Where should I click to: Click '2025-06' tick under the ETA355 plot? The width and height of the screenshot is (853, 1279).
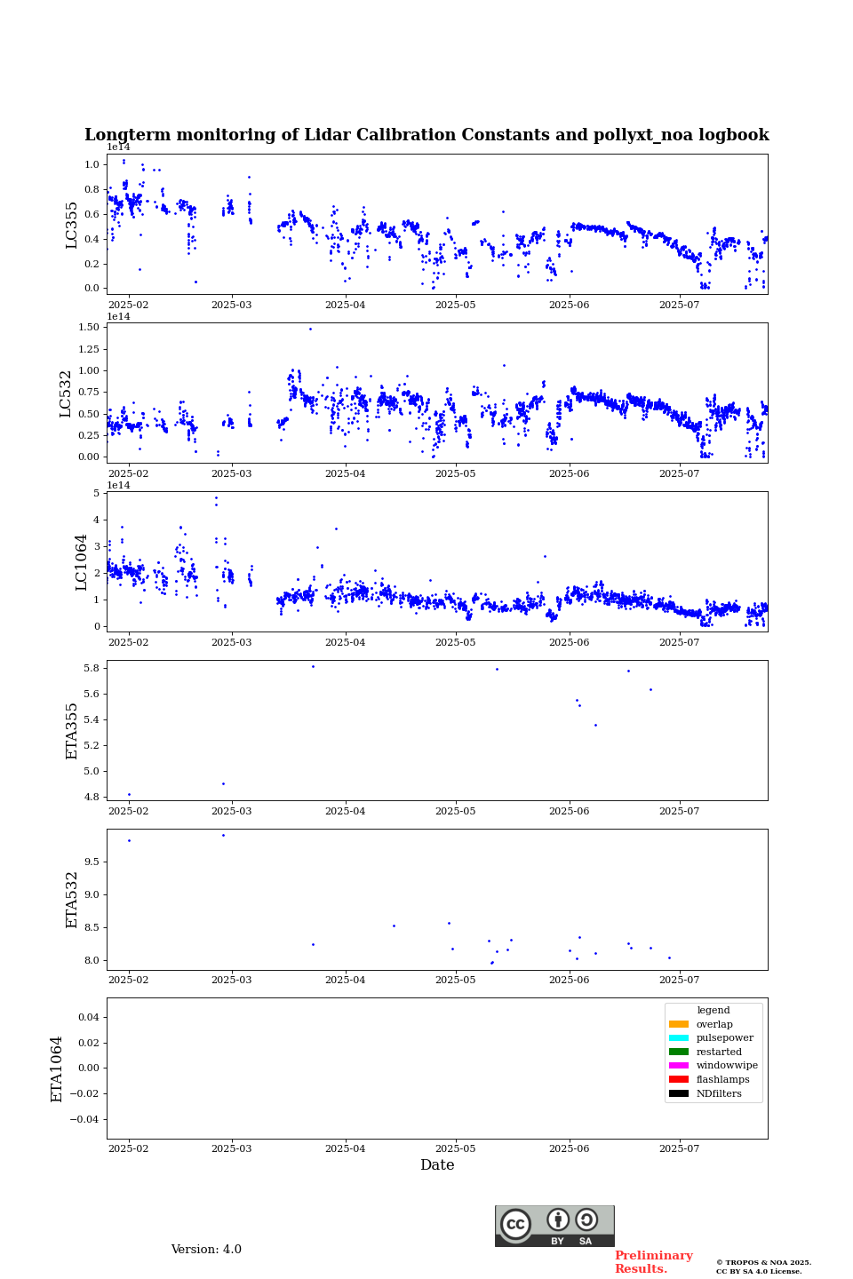coord(569,811)
